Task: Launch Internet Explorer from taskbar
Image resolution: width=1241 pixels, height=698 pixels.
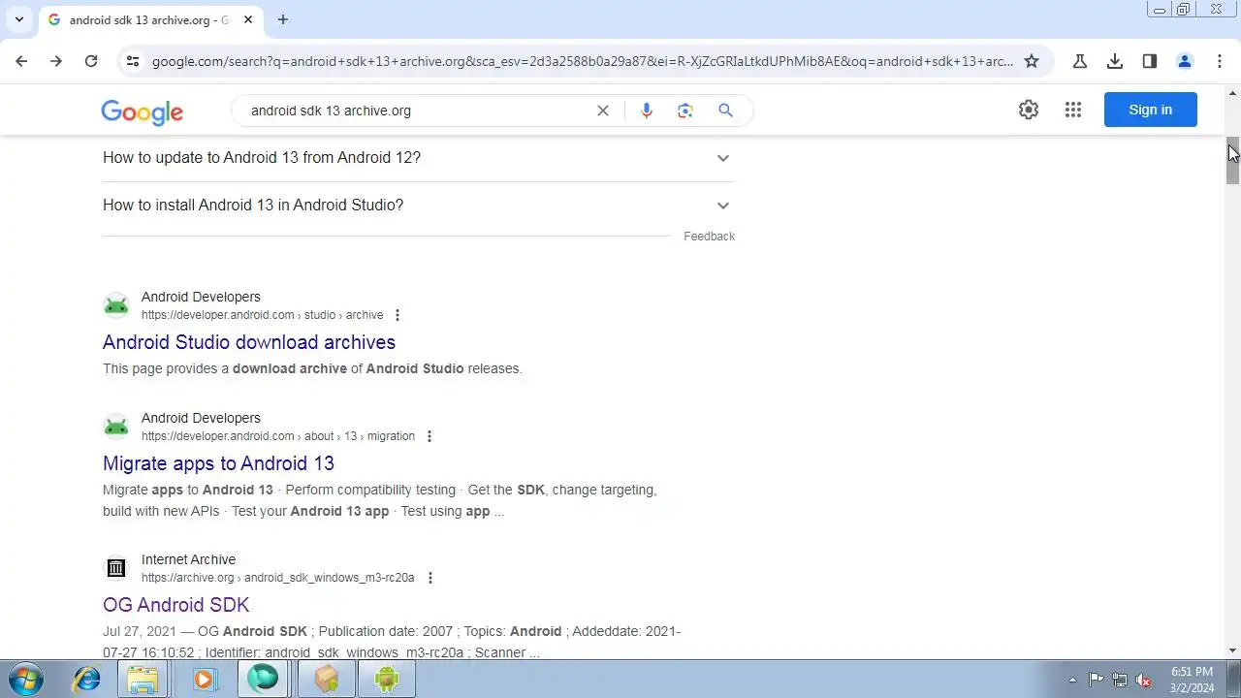Action: pyautogui.click(x=86, y=680)
